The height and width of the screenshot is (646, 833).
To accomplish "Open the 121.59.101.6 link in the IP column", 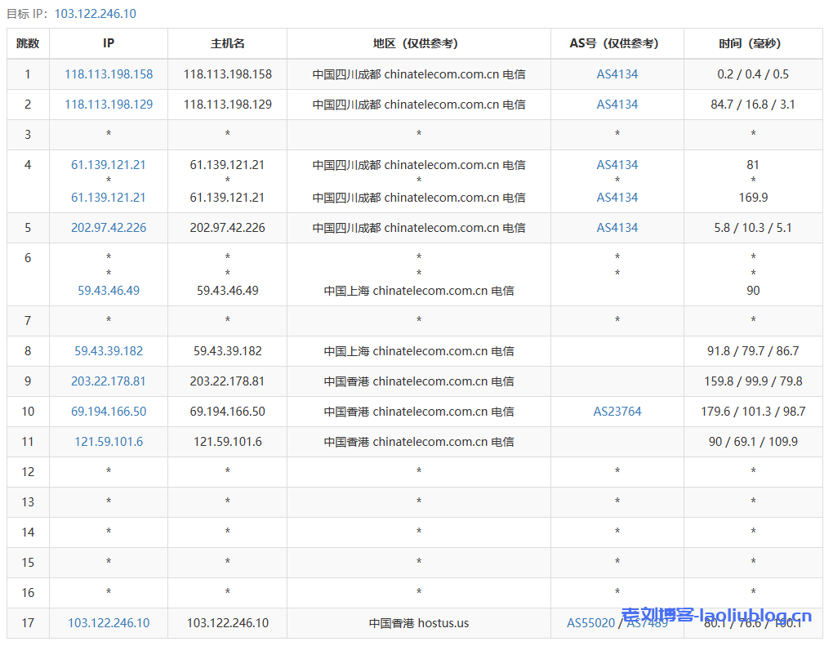I will click(109, 442).
